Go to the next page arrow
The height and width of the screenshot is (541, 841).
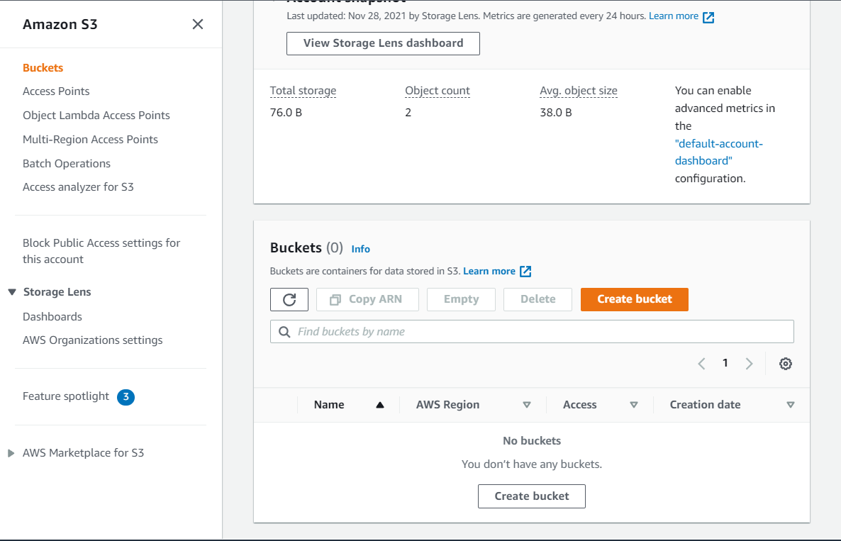(749, 364)
